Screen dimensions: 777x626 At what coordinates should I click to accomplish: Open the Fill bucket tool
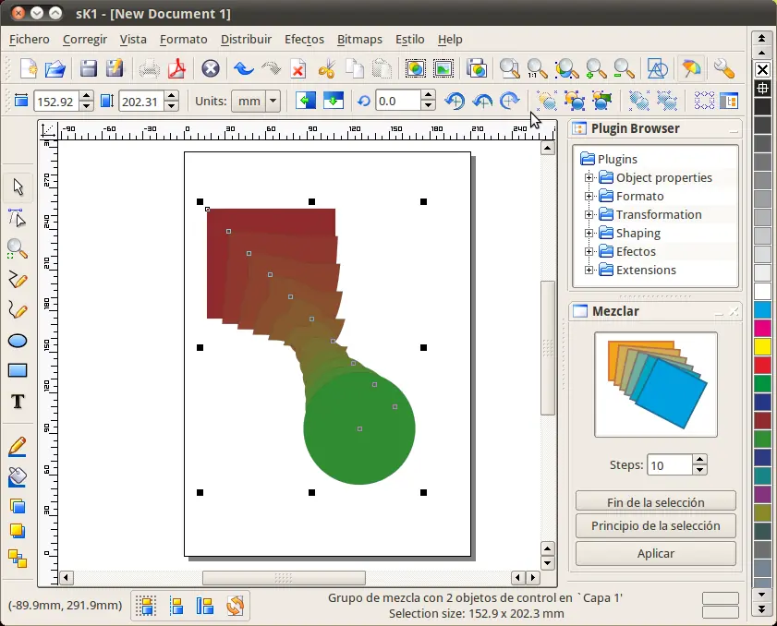pyautogui.click(x=18, y=476)
